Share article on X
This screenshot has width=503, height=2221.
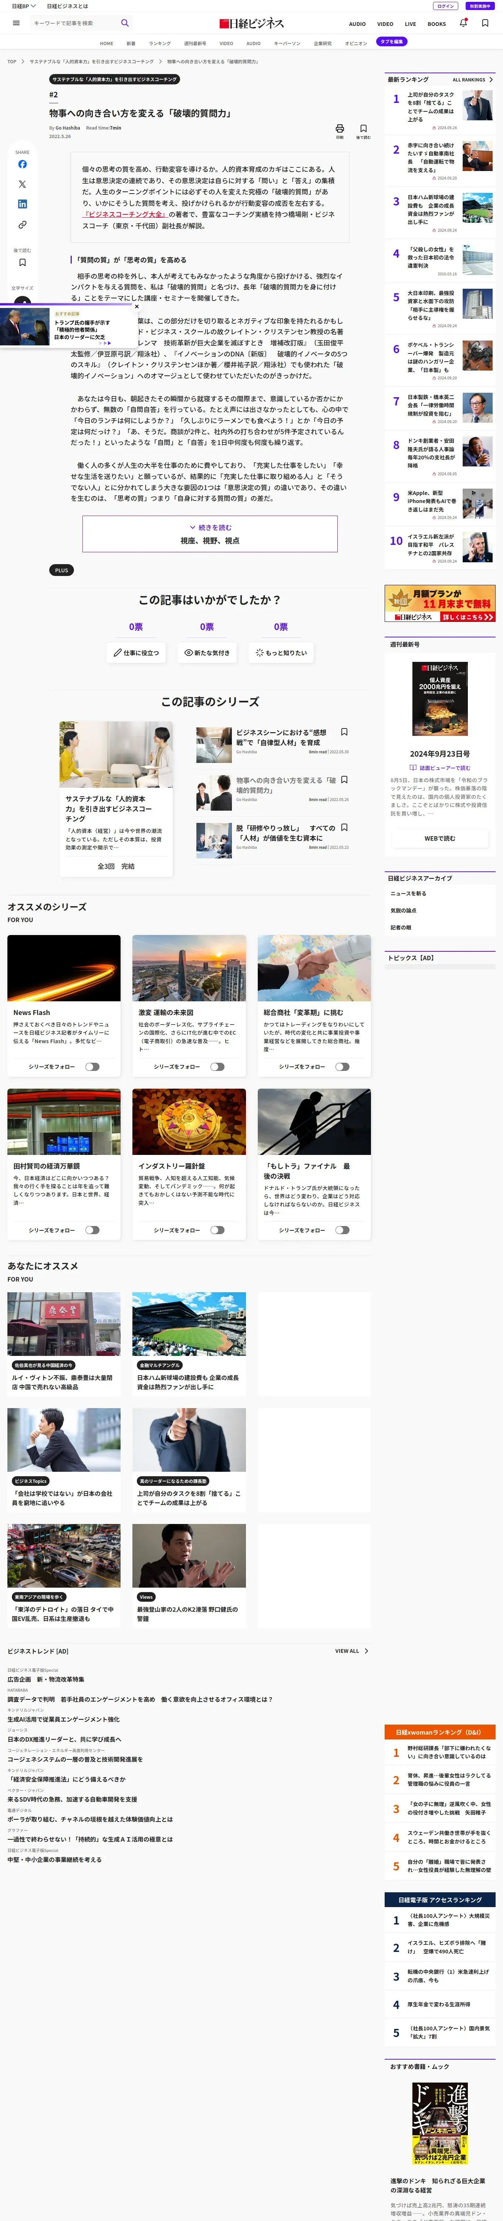[x=23, y=184]
